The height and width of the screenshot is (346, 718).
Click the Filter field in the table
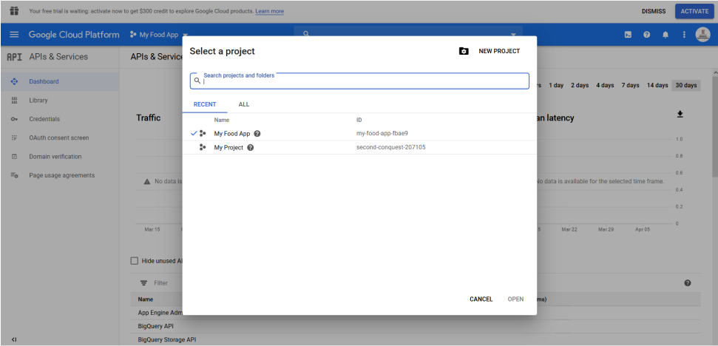(x=160, y=283)
